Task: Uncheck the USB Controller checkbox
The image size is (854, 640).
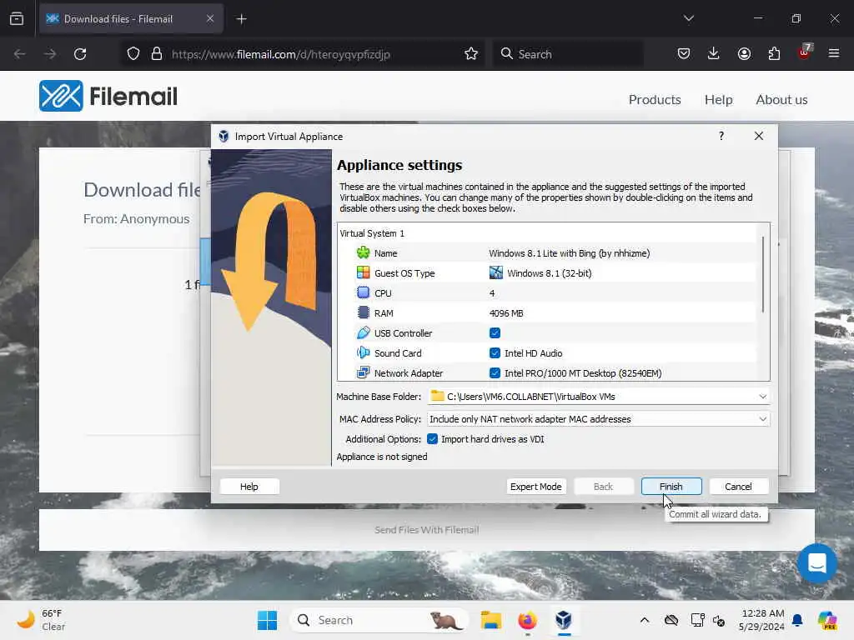Action: tap(495, 333)
